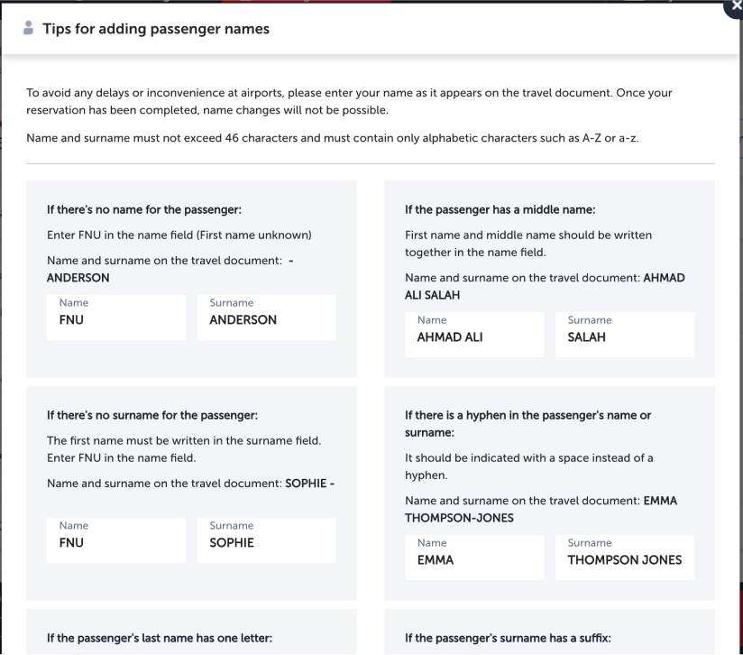This screenshot has width=743, height=655.
Task: Click the ANDERSON surname field
Action: pos(266,318)
